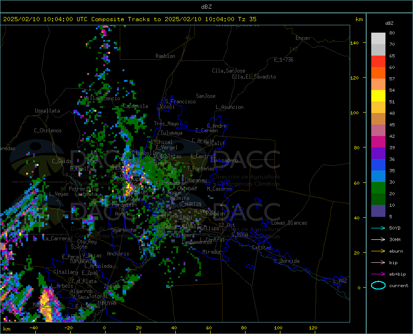Click the L_Dormida map label
This screenshot has height=334, width=413.
pos(287,261)
